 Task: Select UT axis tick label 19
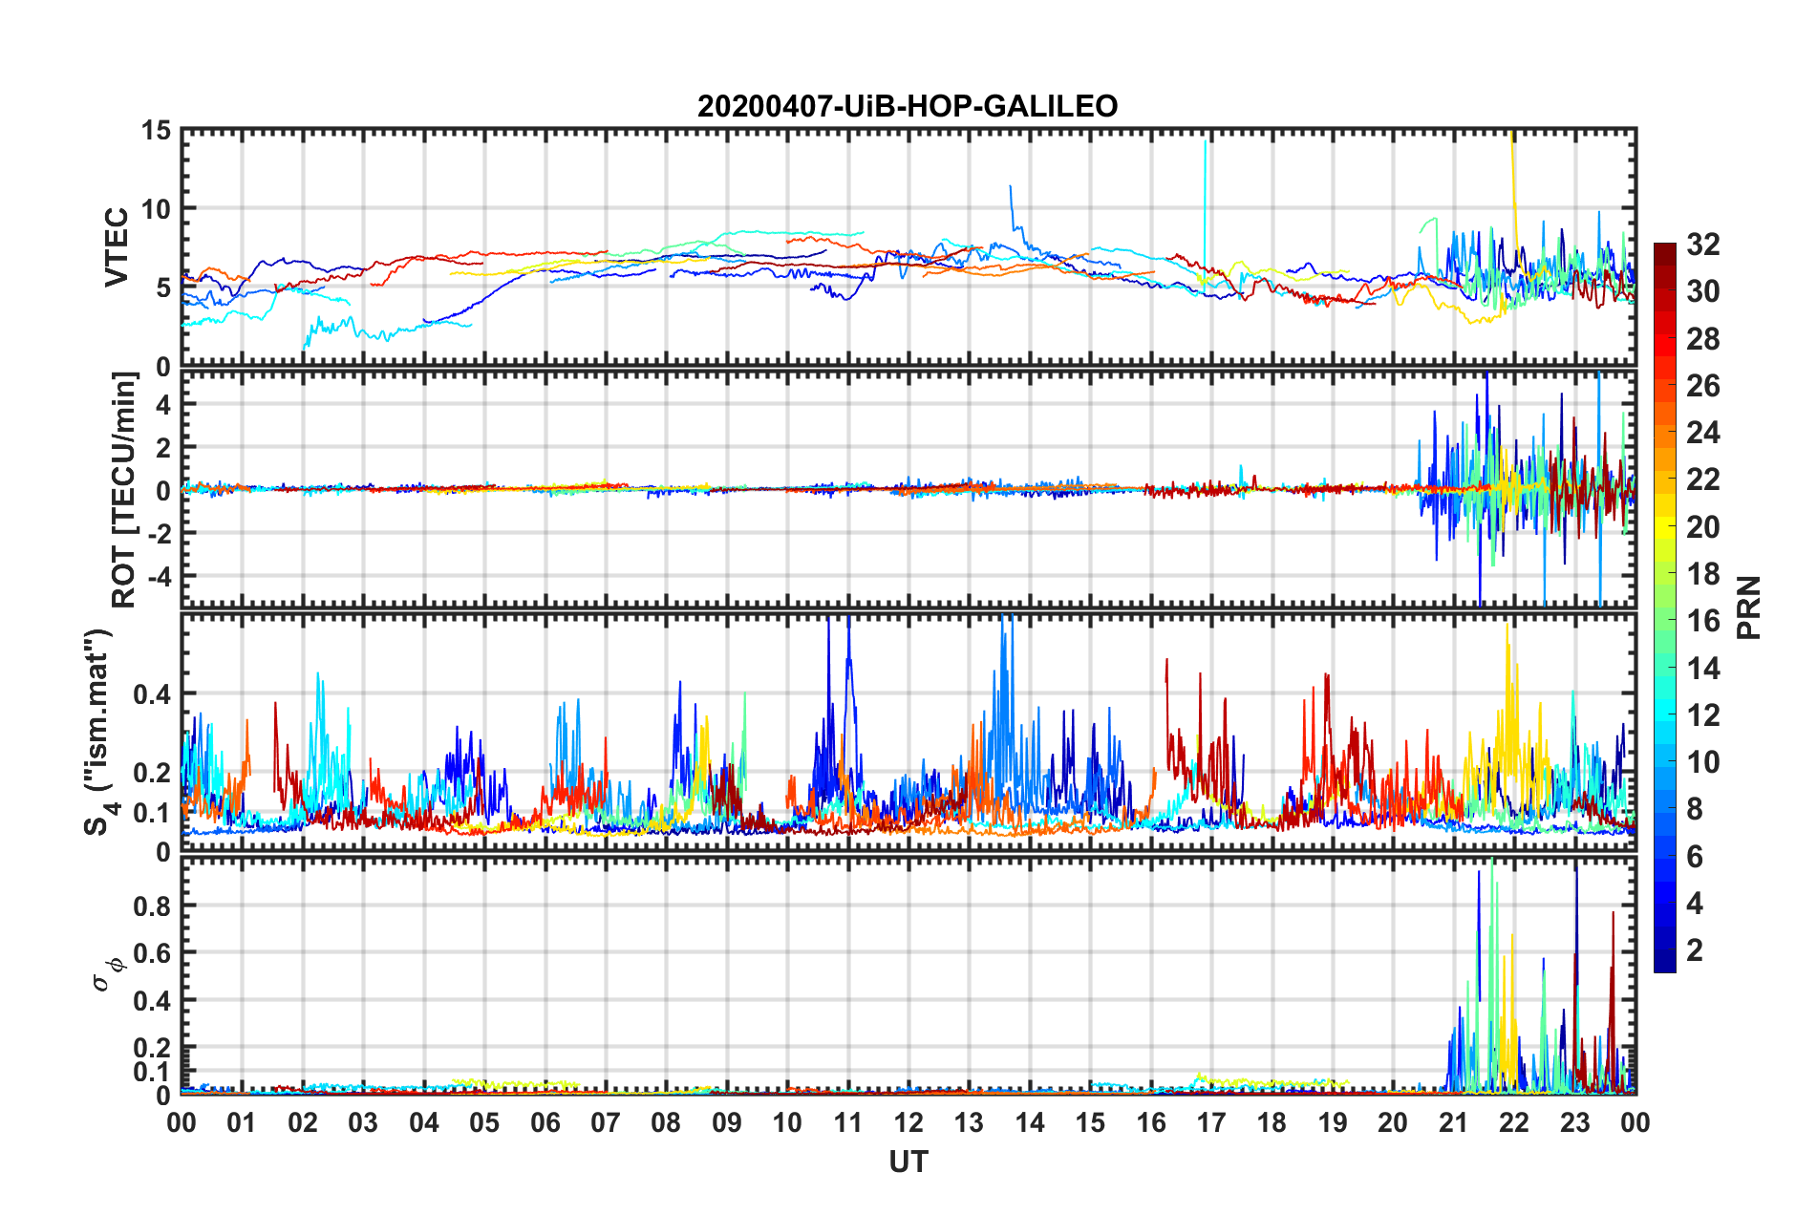[x=1333, y=1122]
